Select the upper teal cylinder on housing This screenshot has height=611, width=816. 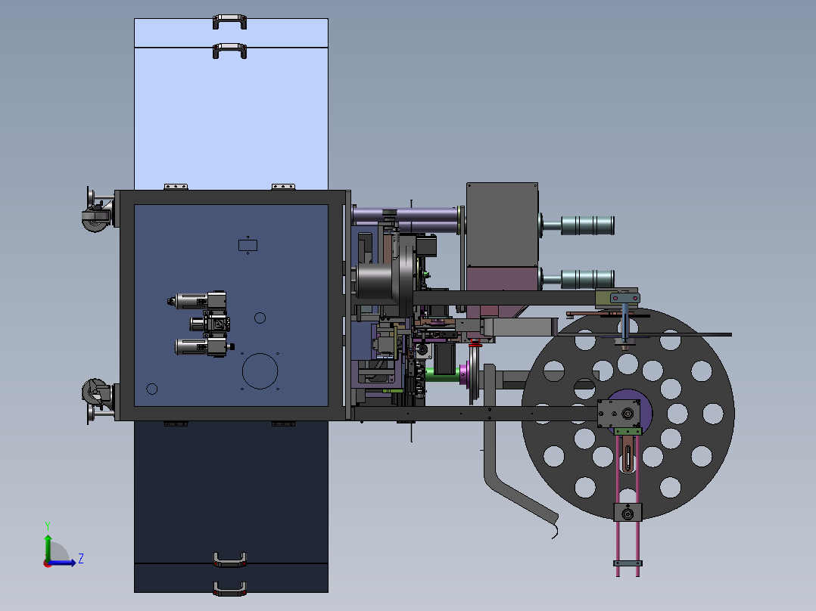point(587,225)
